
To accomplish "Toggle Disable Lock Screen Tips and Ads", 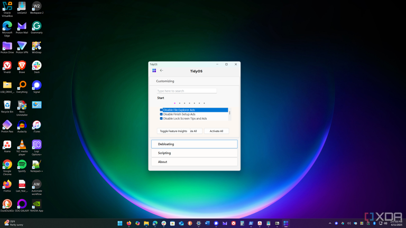I will [x=161, y=118].
